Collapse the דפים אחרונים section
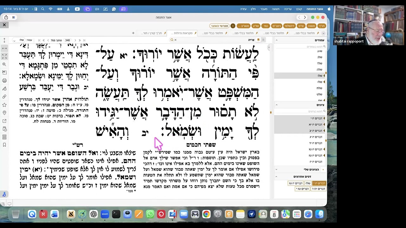This screenshot has height=228, width=406. 276,176
